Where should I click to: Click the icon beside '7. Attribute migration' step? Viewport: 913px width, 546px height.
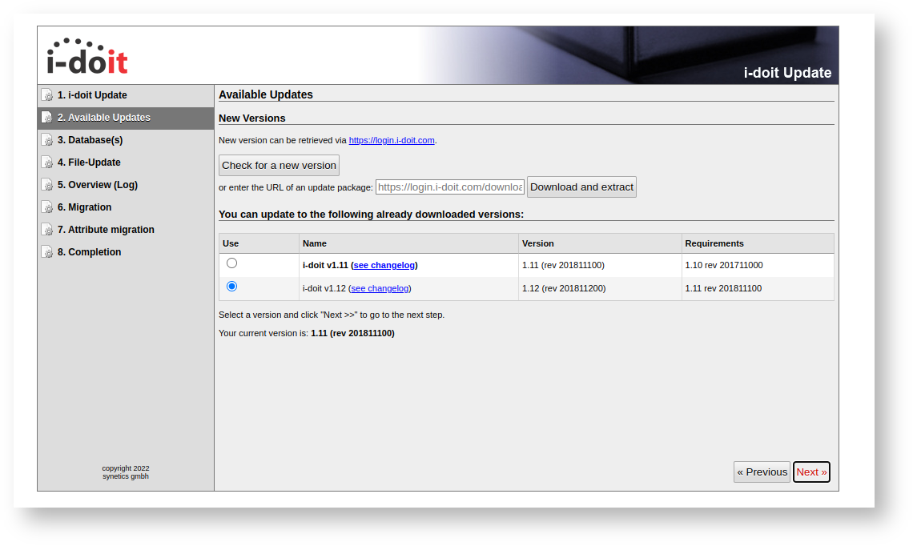(x=47, y=229)
